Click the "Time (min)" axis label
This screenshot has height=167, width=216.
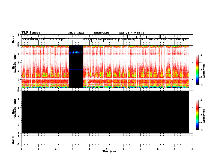coord(109,151)
